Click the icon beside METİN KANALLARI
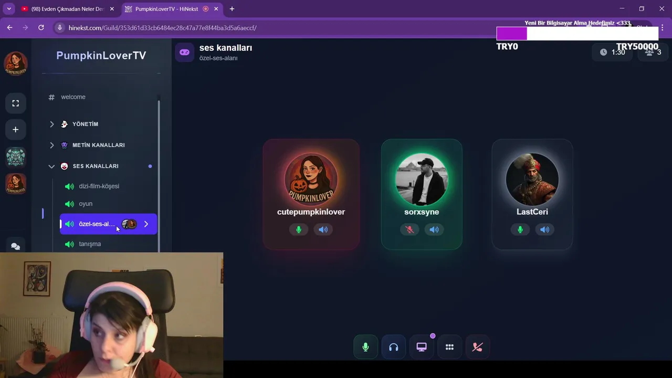The width and height of the screenshot is (672, 378). click(x=64, y=145)
